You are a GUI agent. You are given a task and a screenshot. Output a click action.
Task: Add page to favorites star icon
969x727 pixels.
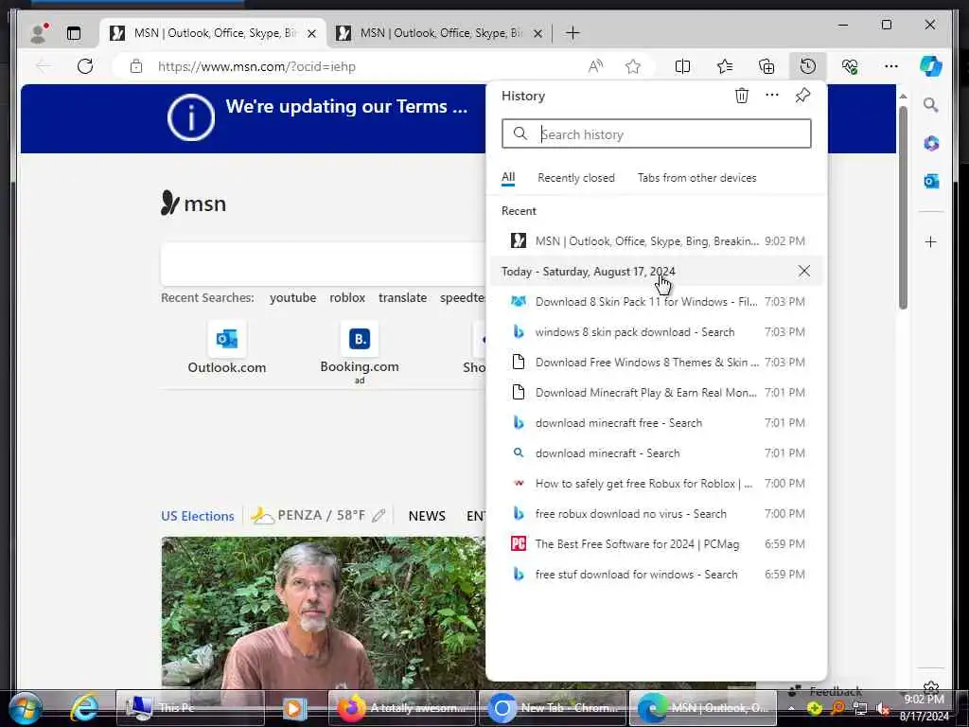[x=633, y=66]
